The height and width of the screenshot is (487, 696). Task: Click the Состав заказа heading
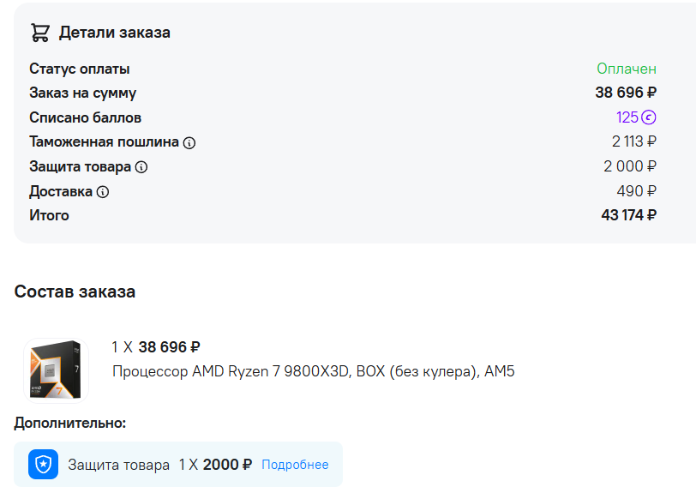[75, 292]
